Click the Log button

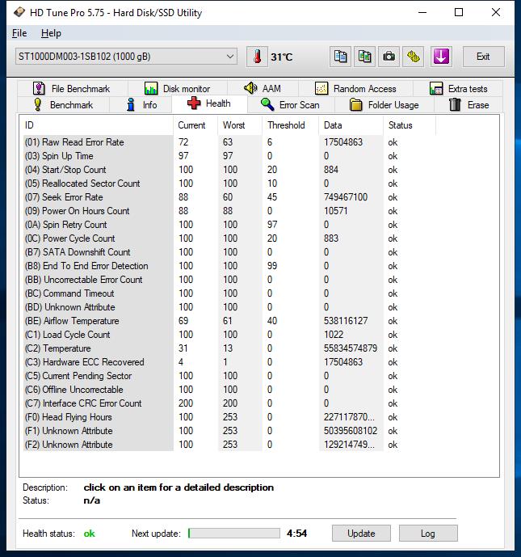[428, 534]
